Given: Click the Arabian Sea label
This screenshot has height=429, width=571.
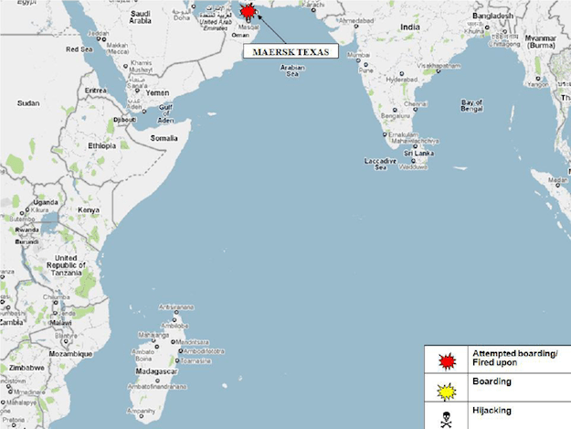Looking at the screenshot, I should 292,70.
